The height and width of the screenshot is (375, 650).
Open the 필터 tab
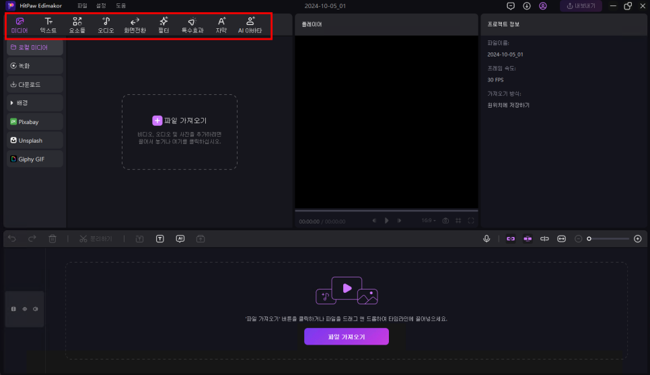[x=164, y=26]
